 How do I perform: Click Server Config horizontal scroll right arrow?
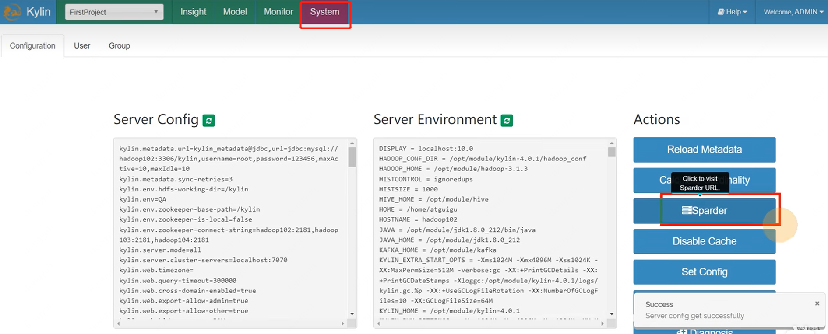343,324
